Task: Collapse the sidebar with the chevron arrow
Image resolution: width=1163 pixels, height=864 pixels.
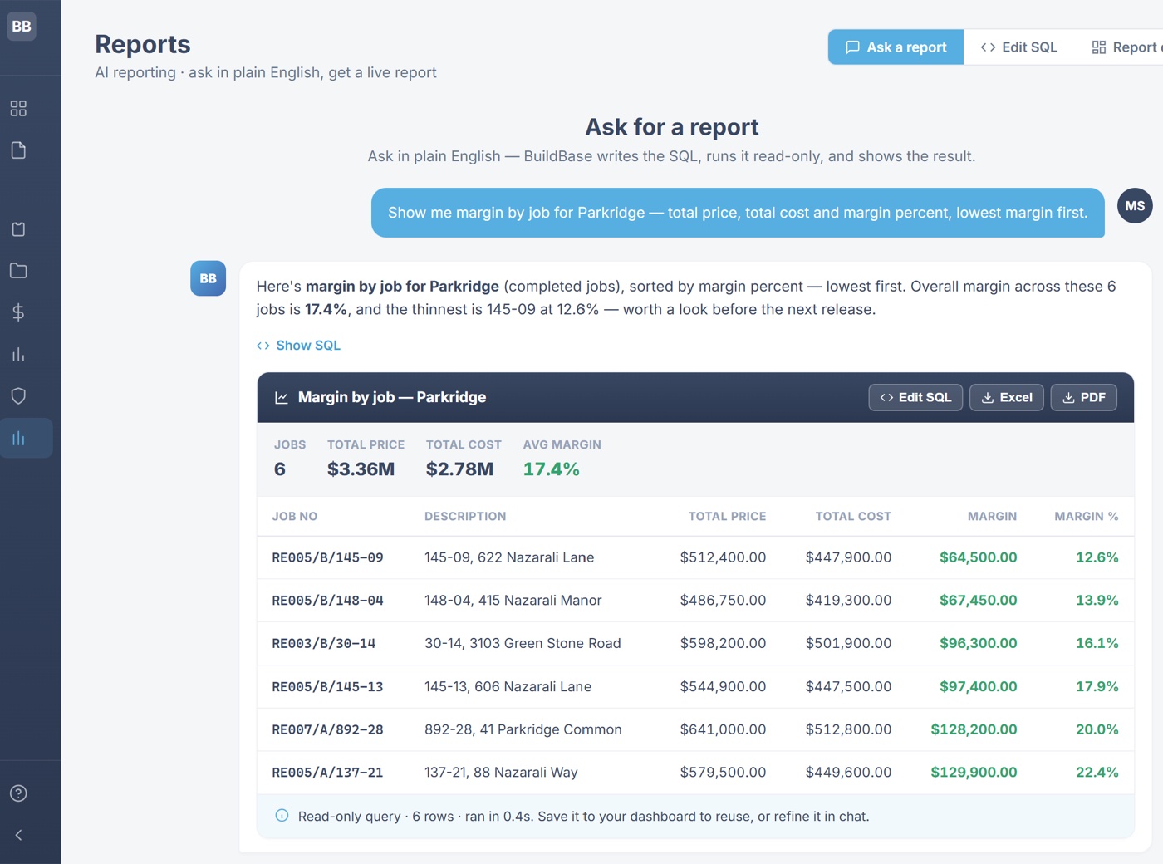Action: [x=18, y=835]
